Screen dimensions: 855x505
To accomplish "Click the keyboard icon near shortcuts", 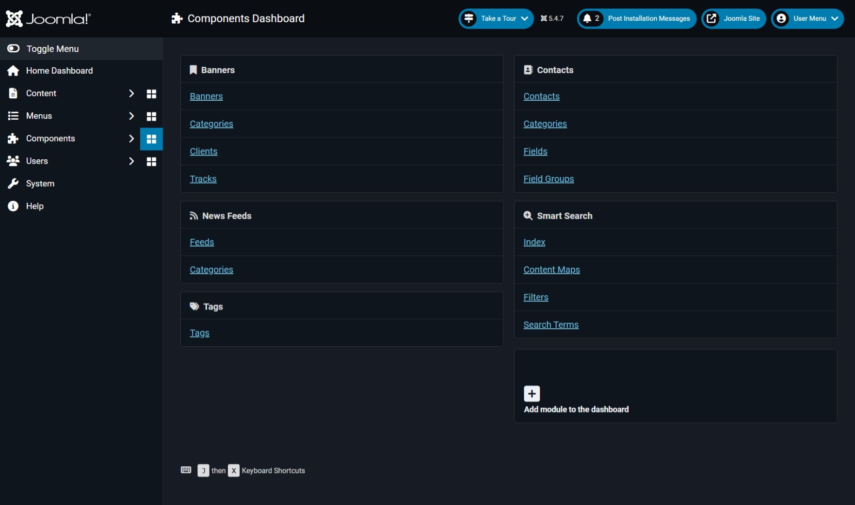I will [186, 470].
